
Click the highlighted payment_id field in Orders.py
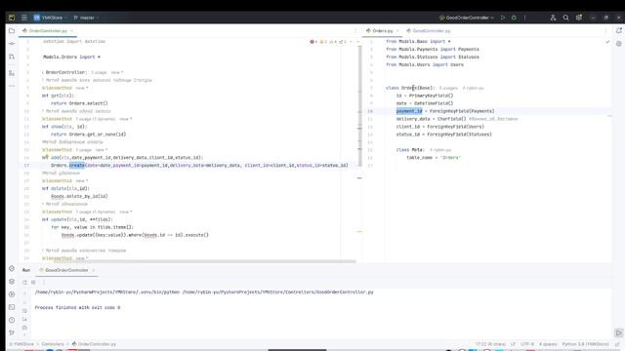pos(409,111)
